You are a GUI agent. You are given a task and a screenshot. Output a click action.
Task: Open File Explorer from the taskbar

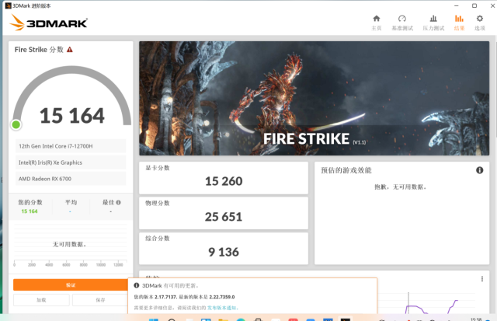pyautogui.click(x=223, y=319)
